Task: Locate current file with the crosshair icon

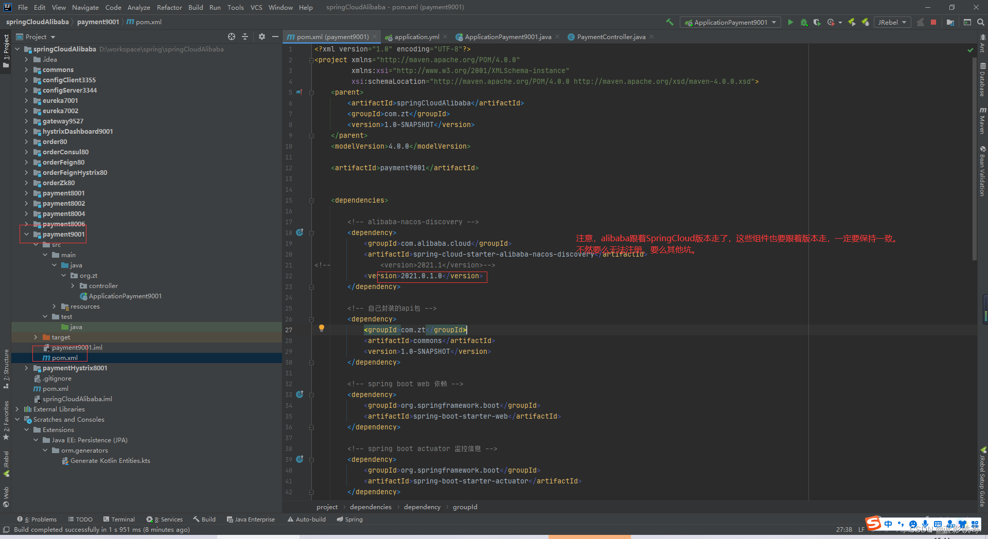Action: tap(232, 37)
